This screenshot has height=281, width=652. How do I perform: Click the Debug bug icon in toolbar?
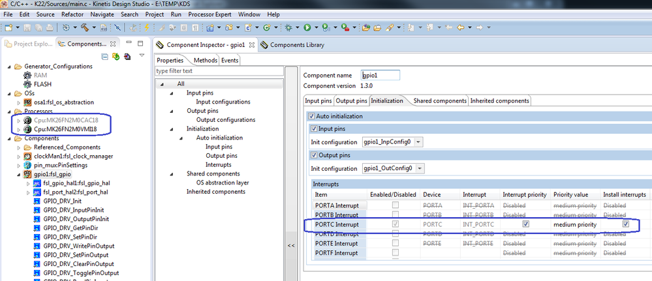(x=288, y=27)
